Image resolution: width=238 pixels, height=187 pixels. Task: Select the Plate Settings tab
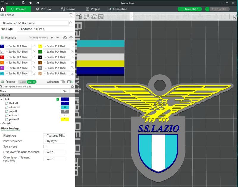[10, 129]
